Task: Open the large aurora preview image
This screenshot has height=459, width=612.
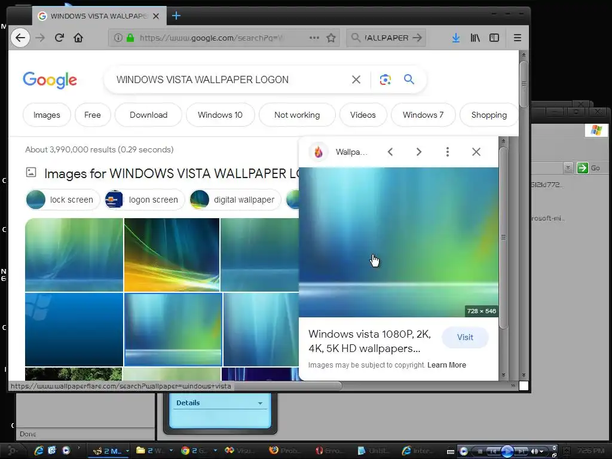Action: 399,242
